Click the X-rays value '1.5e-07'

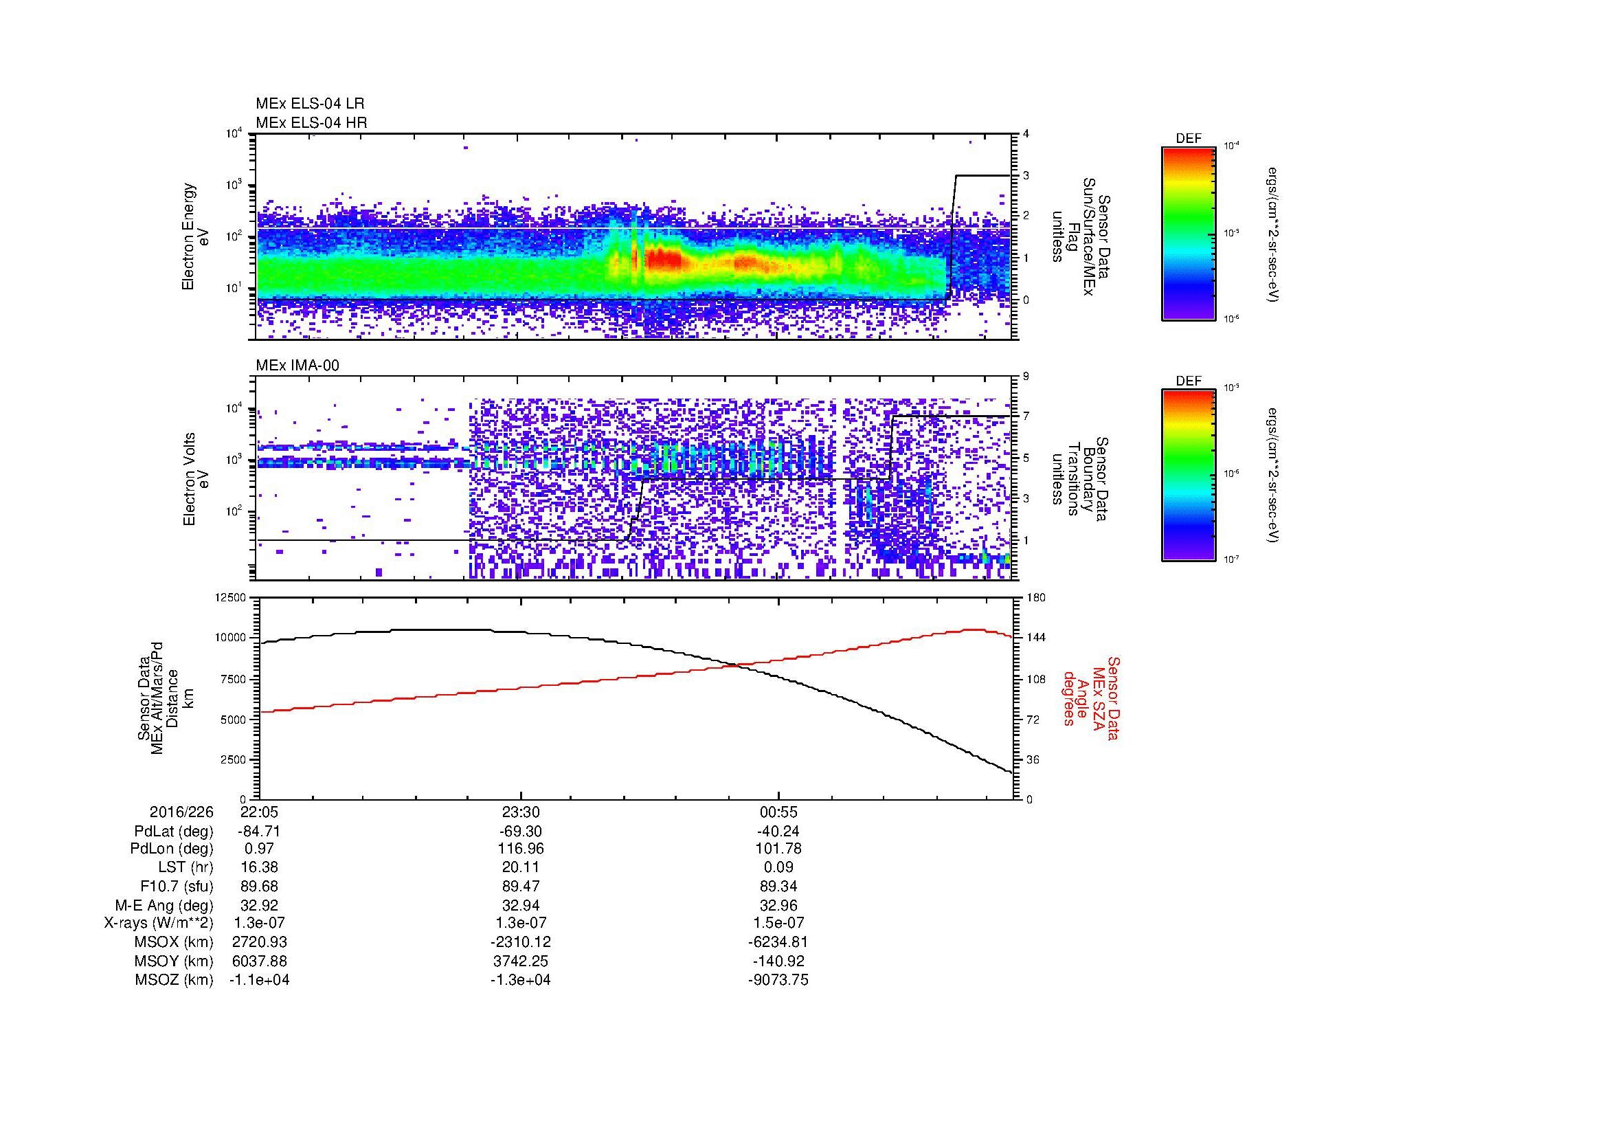778,923
